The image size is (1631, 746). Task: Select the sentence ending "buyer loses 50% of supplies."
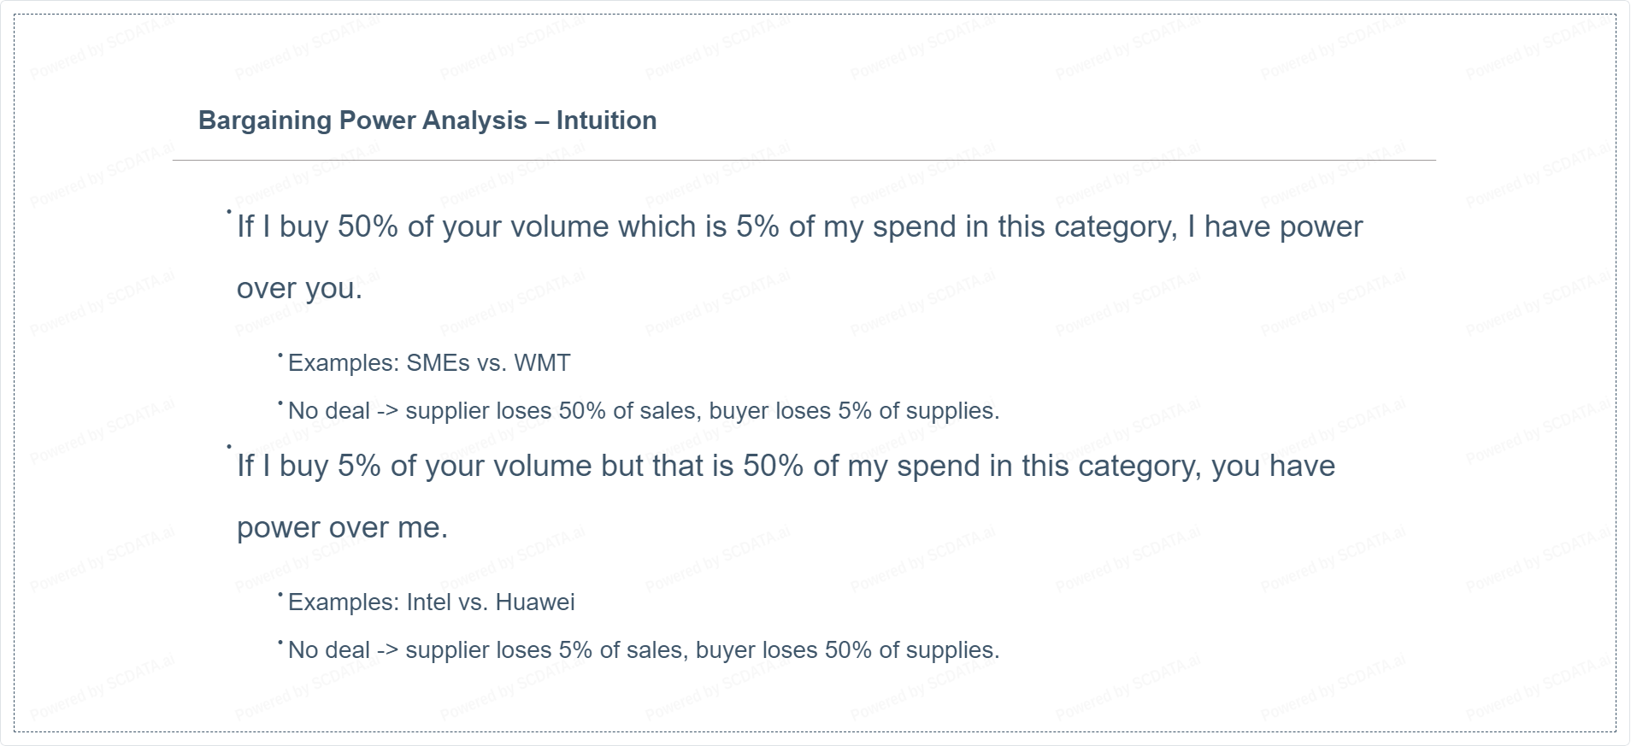643,650
